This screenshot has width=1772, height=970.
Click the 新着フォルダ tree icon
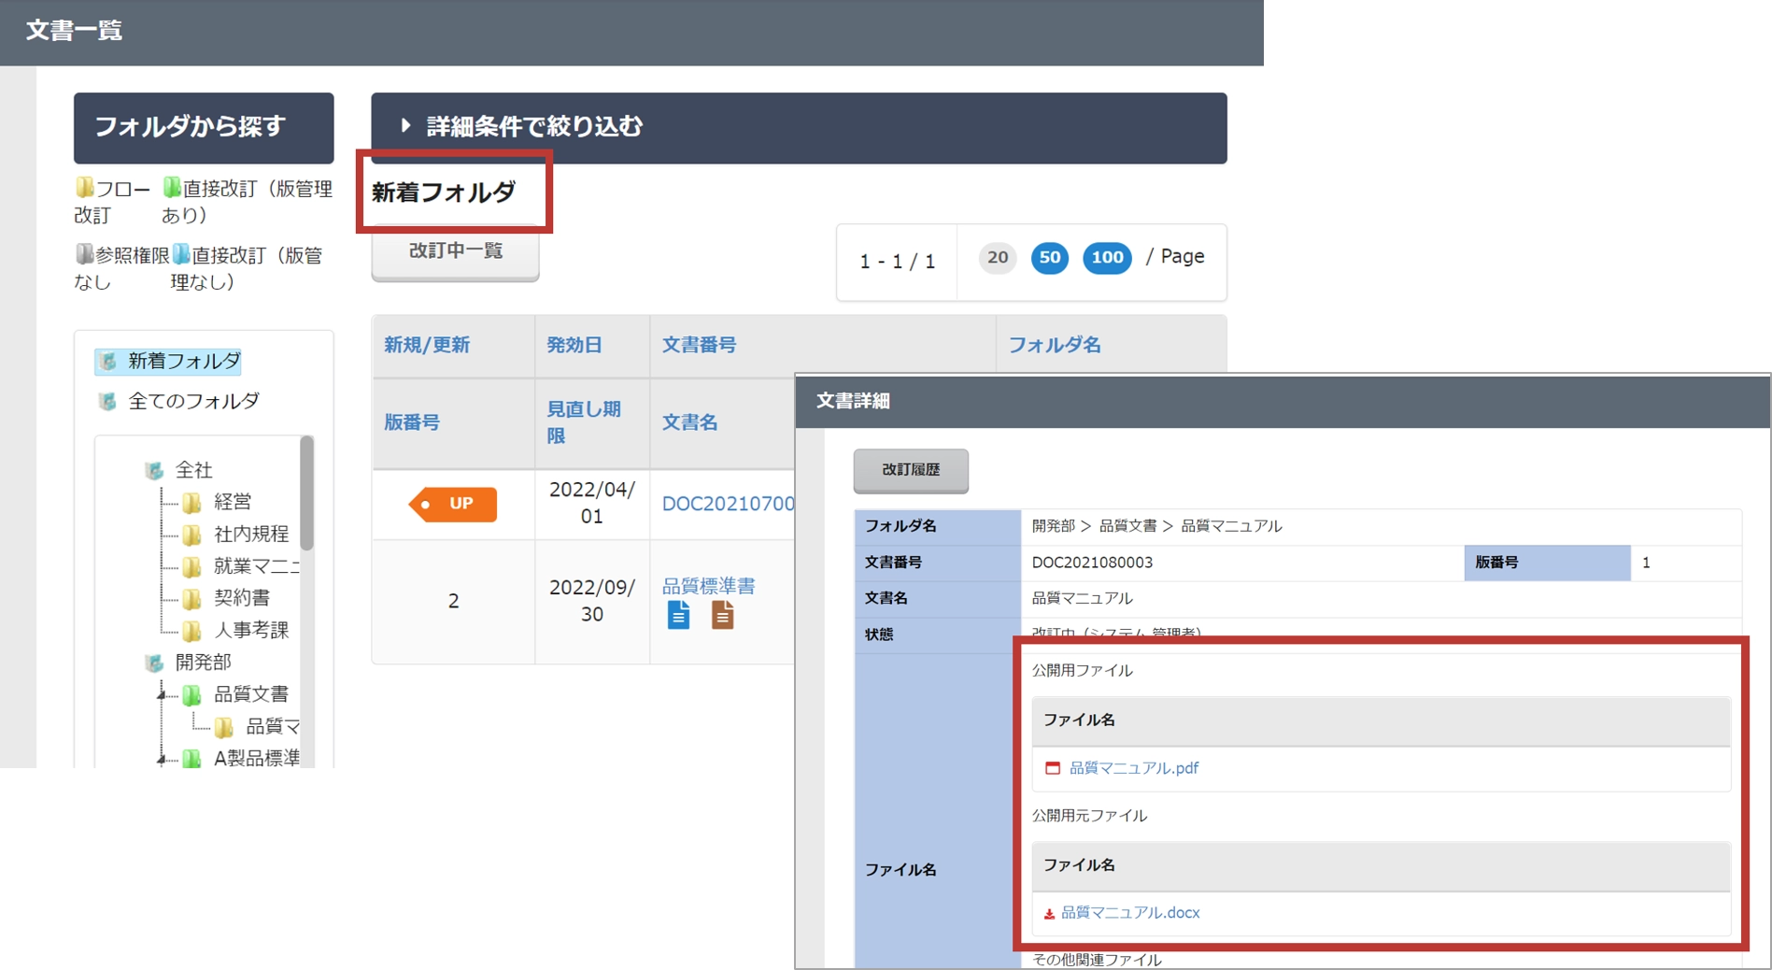(x=108, y=361)
